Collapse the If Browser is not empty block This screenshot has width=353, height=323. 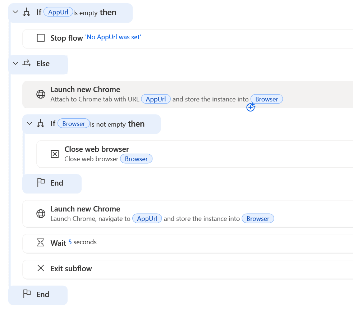point(29,123)
